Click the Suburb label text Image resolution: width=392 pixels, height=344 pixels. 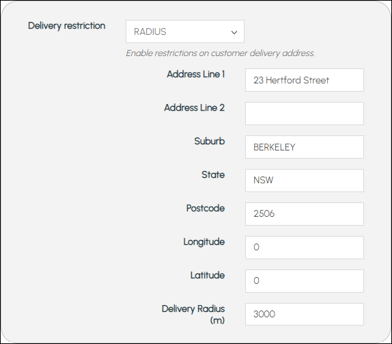(x=210, y=141)
